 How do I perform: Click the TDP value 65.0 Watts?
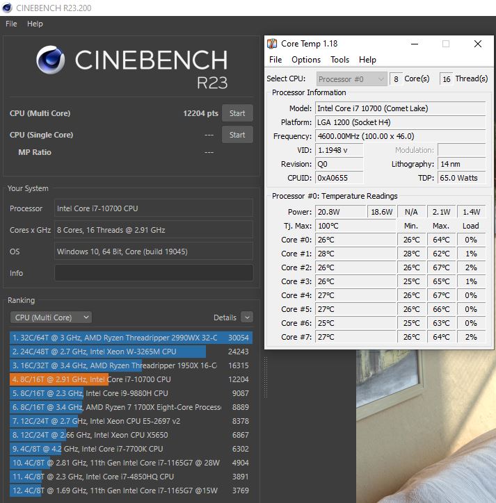462,178
